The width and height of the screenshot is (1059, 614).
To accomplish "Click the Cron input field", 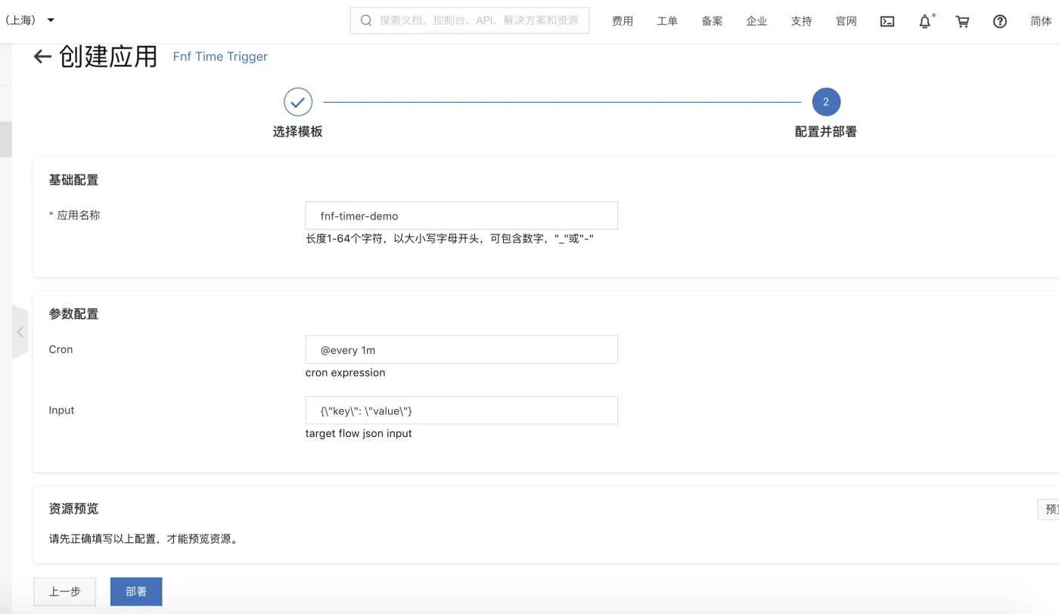I will (461, 350).
